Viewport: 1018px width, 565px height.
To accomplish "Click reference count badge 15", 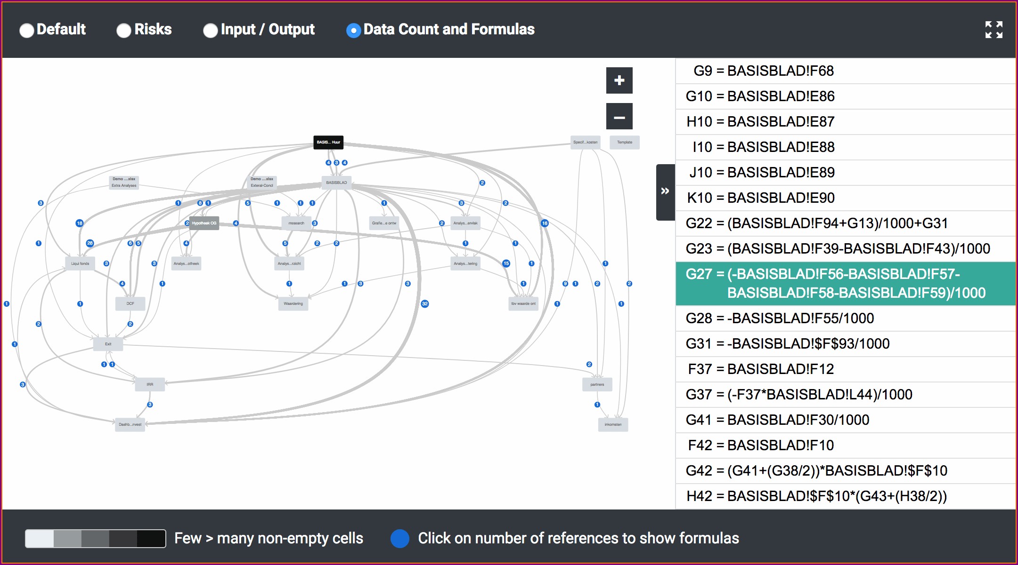I will point(506,263).
